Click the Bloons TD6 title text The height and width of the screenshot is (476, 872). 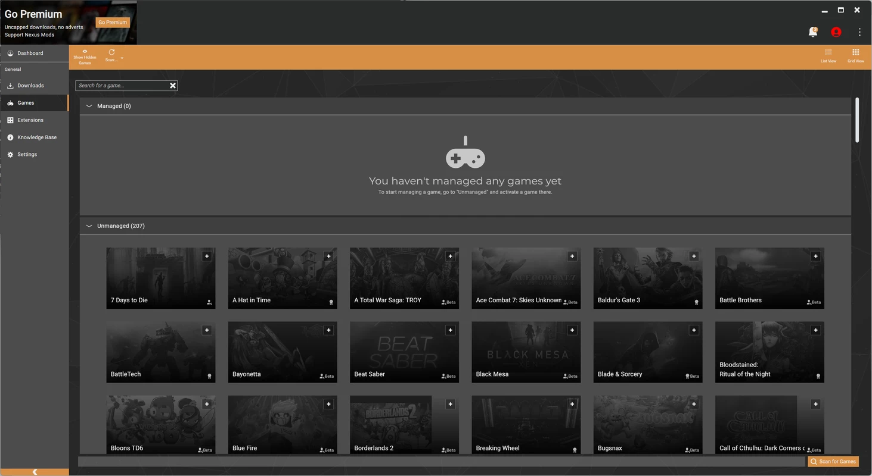click(127, 448)
